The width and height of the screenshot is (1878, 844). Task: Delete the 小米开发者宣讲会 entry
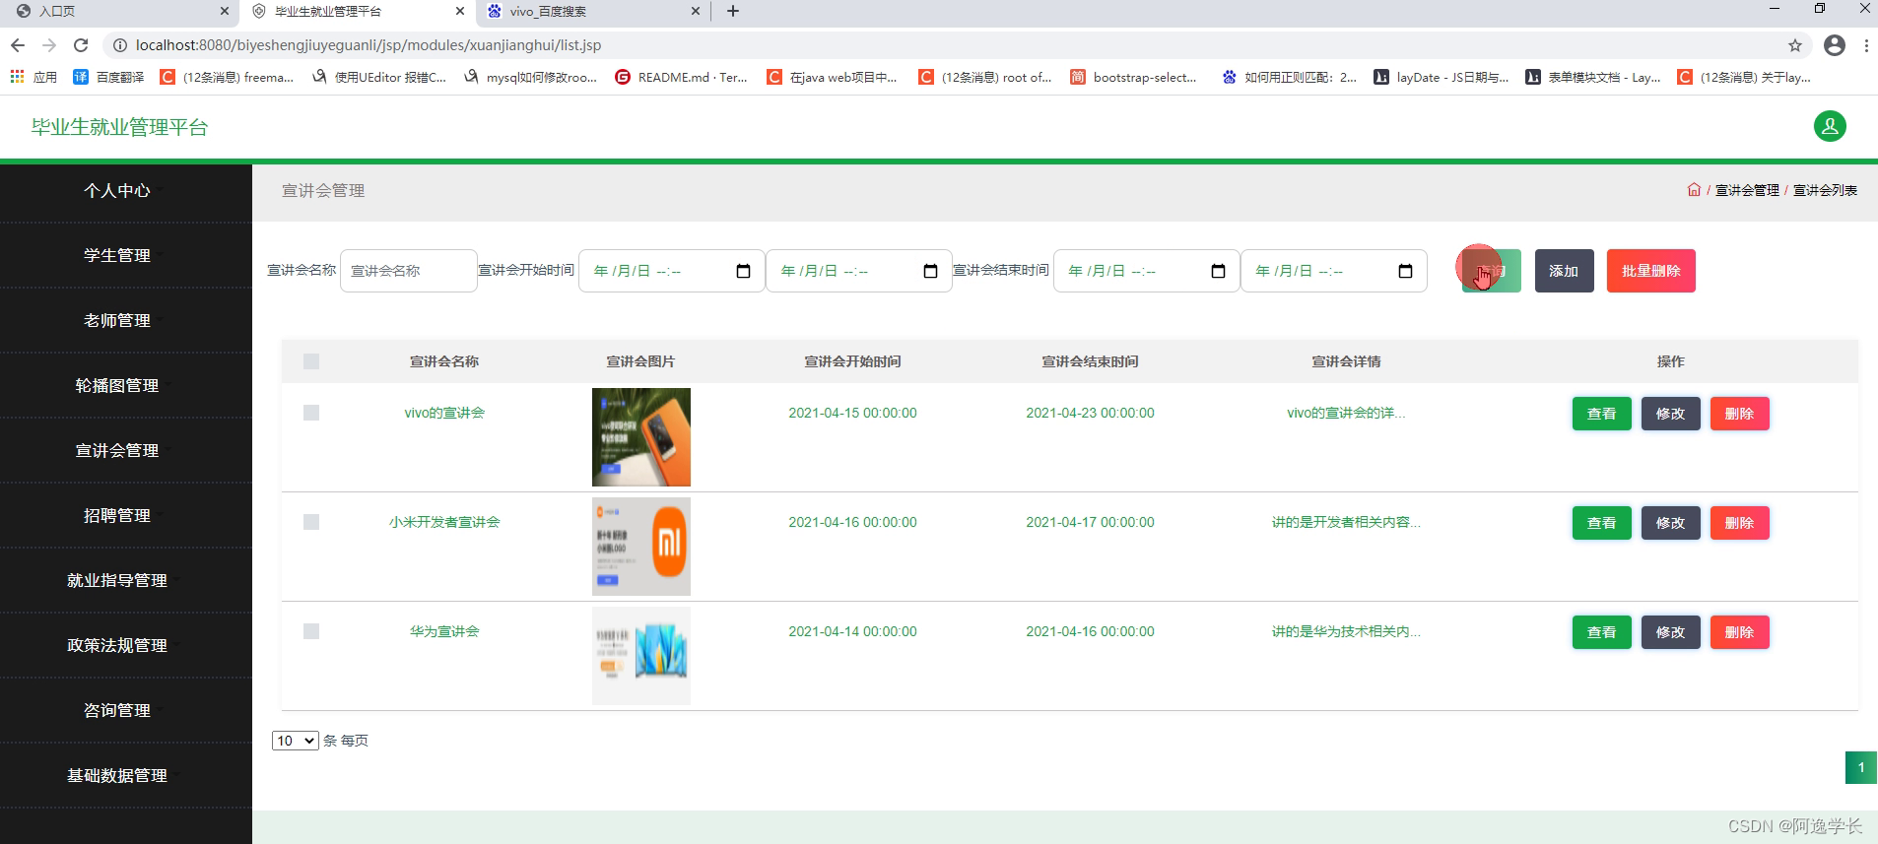(1740, 523)
